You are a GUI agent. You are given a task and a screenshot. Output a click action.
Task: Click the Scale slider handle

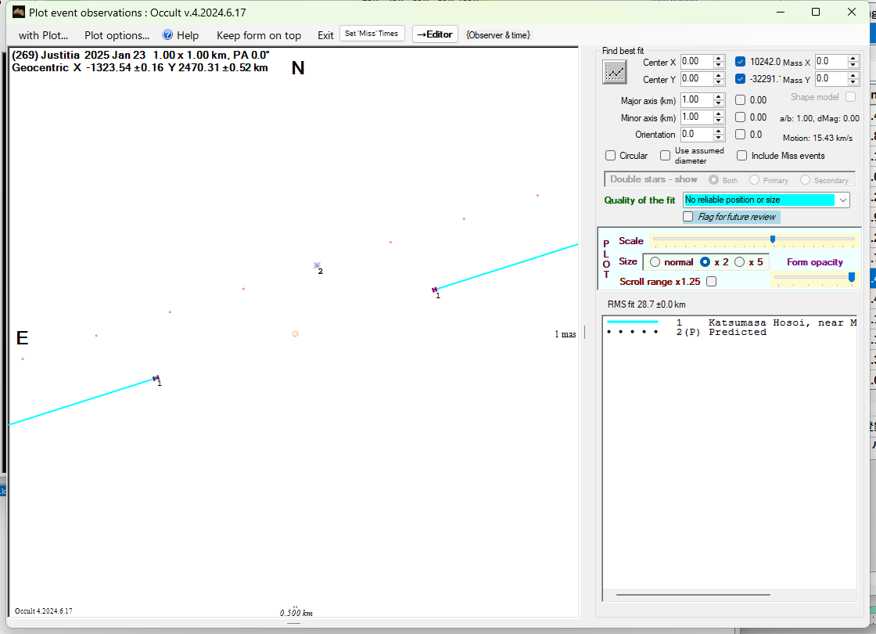(773, 240)
